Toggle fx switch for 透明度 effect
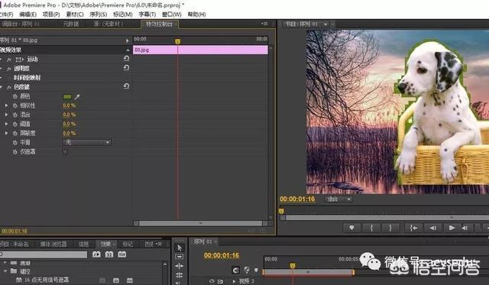This screenshot has width=489, height=285. (x=9, y=69)
